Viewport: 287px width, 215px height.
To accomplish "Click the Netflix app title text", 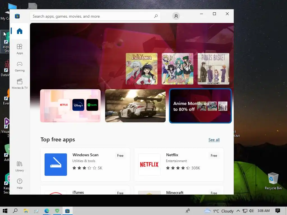I will 172,155.
